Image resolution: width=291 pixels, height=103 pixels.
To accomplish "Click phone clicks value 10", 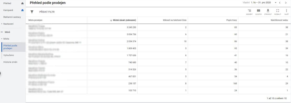I will [x=185, y=41].
